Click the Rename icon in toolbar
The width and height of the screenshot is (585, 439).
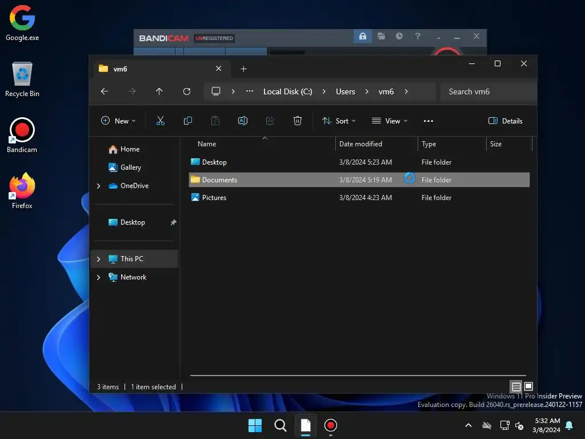tap(242, 121)
